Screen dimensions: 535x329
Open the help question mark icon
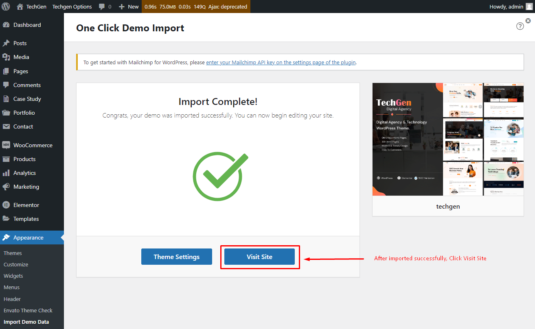click(x=520, y=26)
